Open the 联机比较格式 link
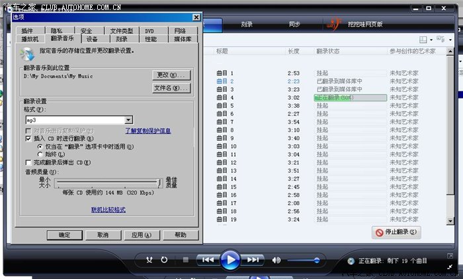The image size is (463, 279). coord(108,210)
